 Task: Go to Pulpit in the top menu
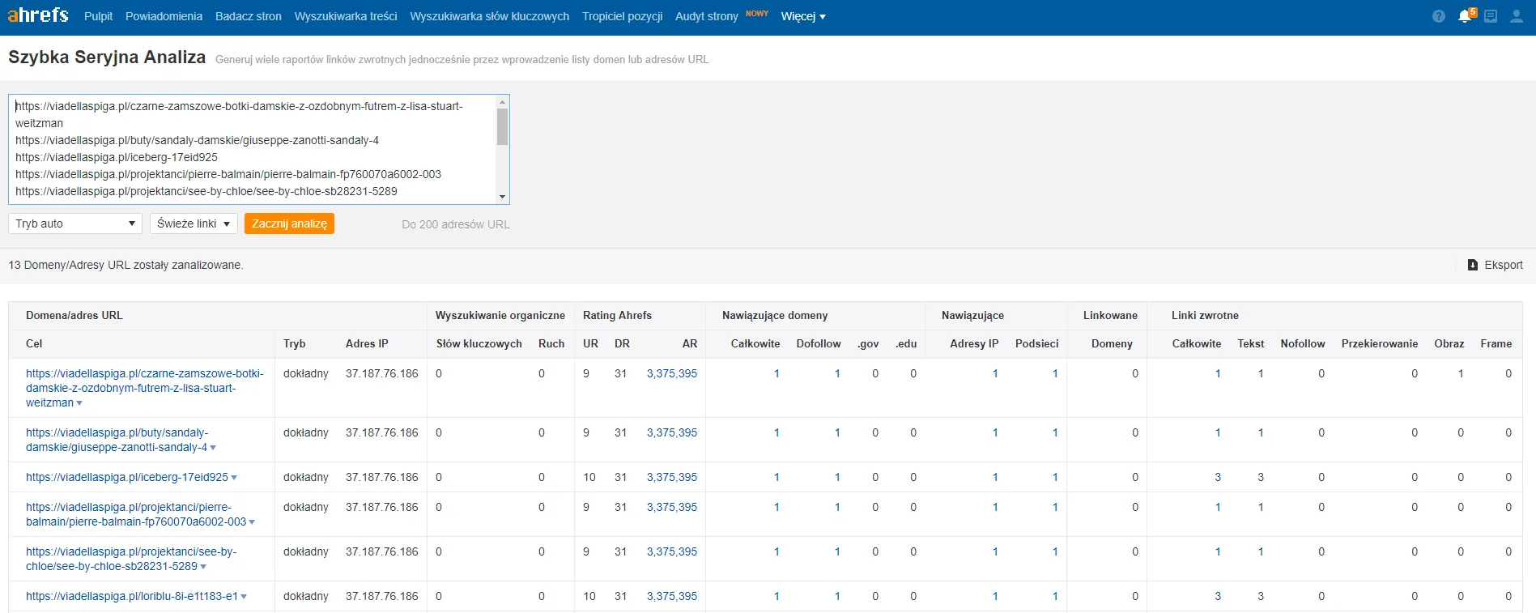(x=99, y=16)
